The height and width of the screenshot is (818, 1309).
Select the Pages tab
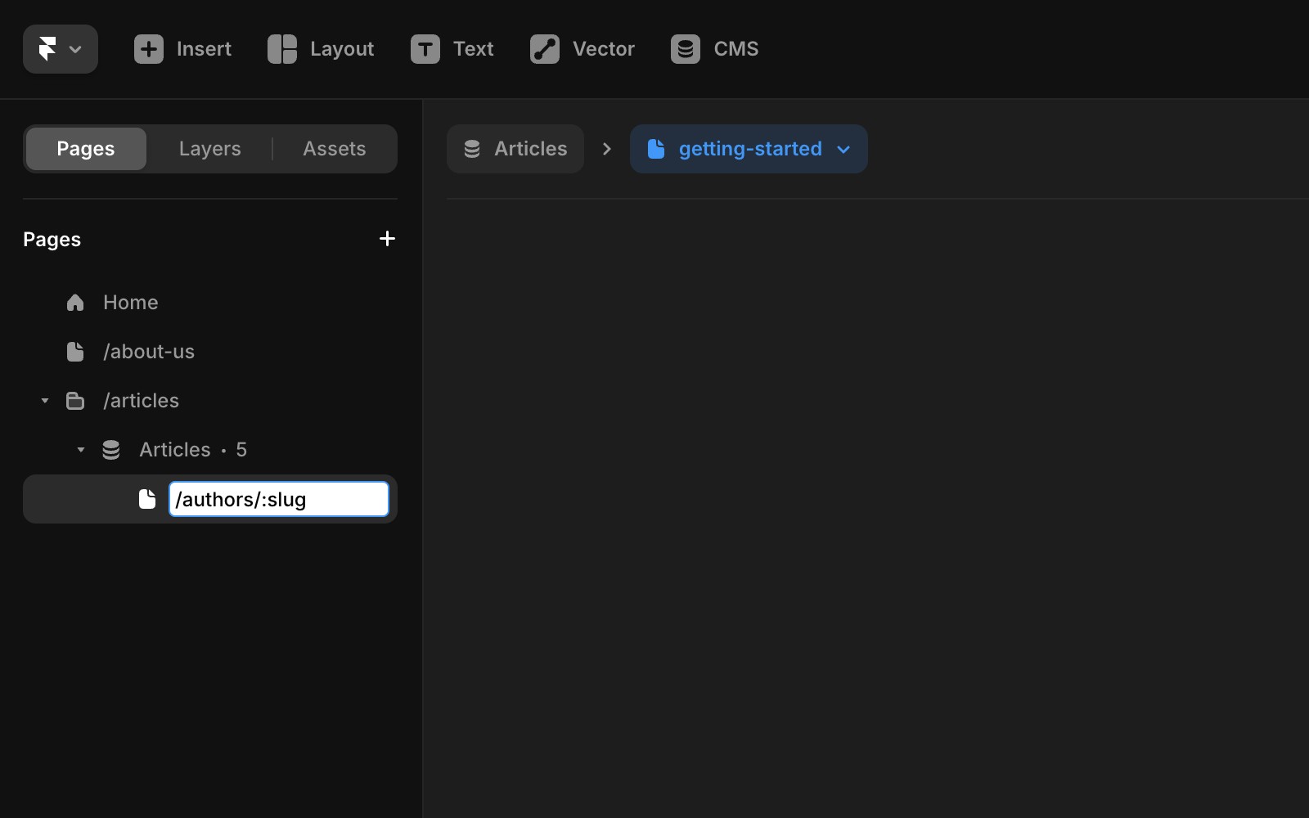click(x=84, y=148)
